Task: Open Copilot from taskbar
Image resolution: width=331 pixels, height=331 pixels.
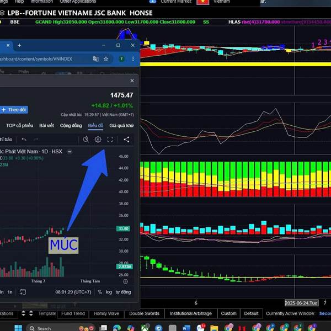Action: tap(131, 328)
